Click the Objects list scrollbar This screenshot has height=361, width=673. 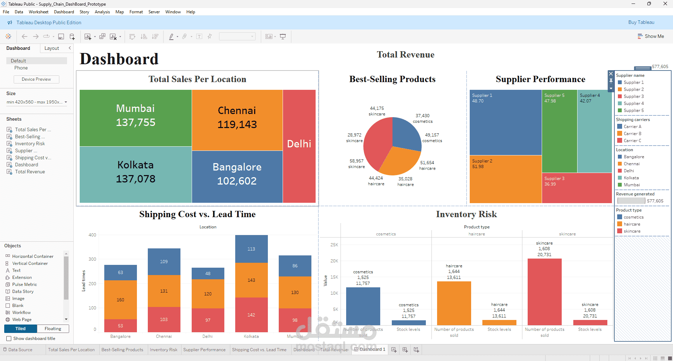tap(66, 278)
